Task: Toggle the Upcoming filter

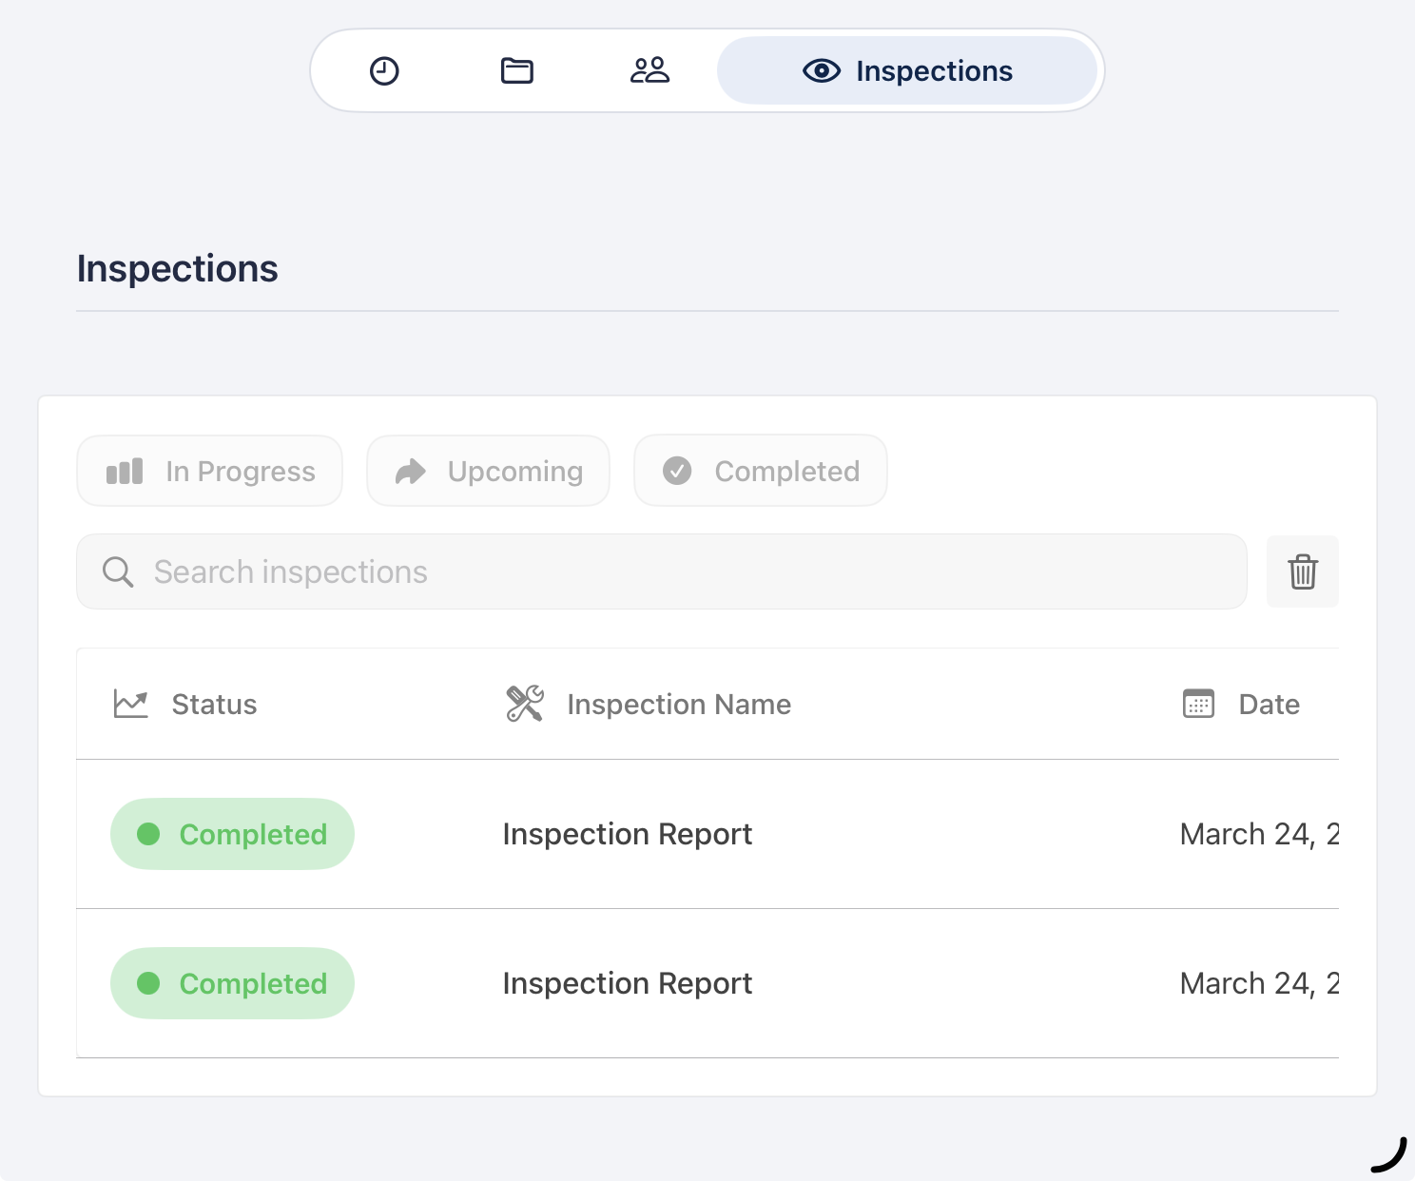Action: [x=488, y=471]
